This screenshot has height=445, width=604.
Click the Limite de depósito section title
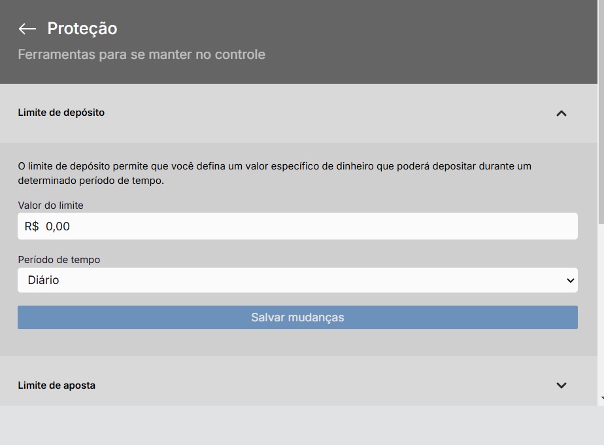click(x=61, y=113)
